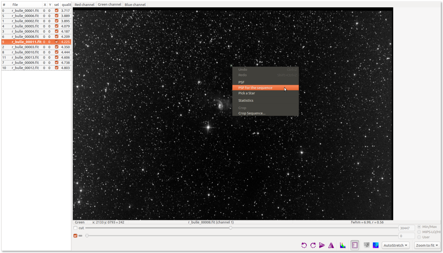This screenshot has width=443, height=253.
Task: Open the histogram tool icon
Action: tap(343, 245)
